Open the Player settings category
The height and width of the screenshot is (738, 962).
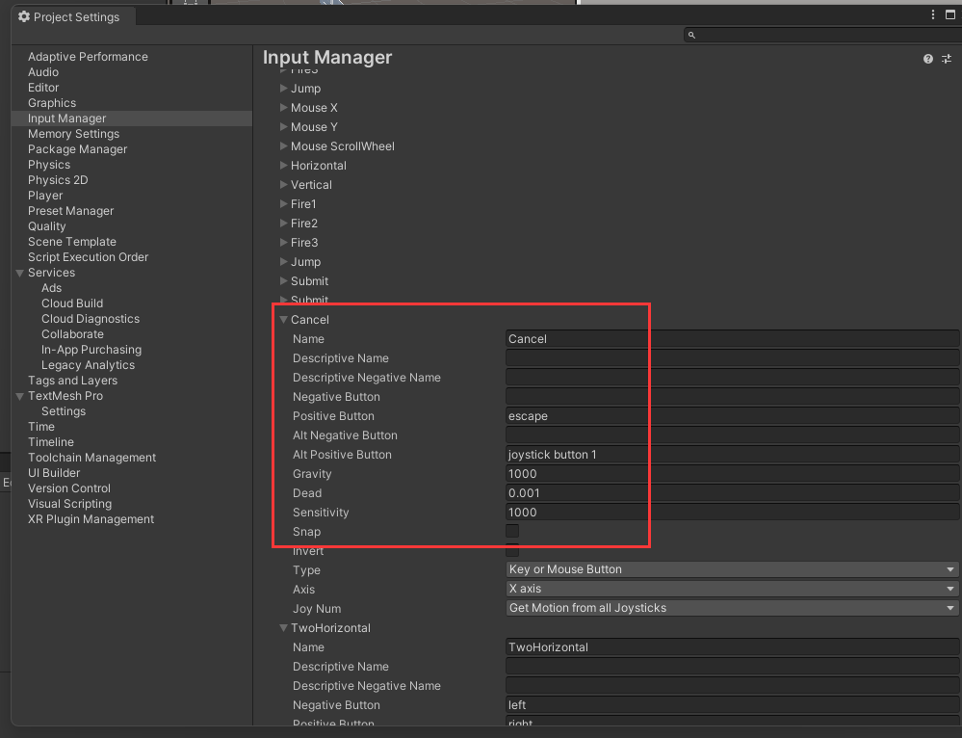coord(45,196)
